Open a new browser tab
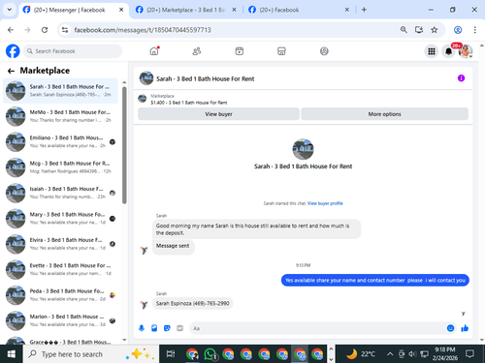 pyautogui.click(x=364, y=10)
